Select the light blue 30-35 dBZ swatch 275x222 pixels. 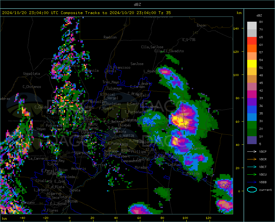pyautogui.click(x=252, y=117)
